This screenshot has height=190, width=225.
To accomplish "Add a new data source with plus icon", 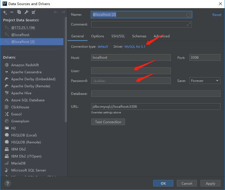I will pyautogui.click(x=5, y=12).
